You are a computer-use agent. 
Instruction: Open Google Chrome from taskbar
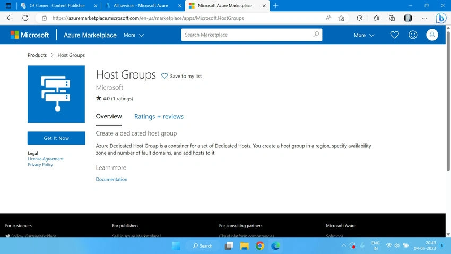[x=260, y=245]
